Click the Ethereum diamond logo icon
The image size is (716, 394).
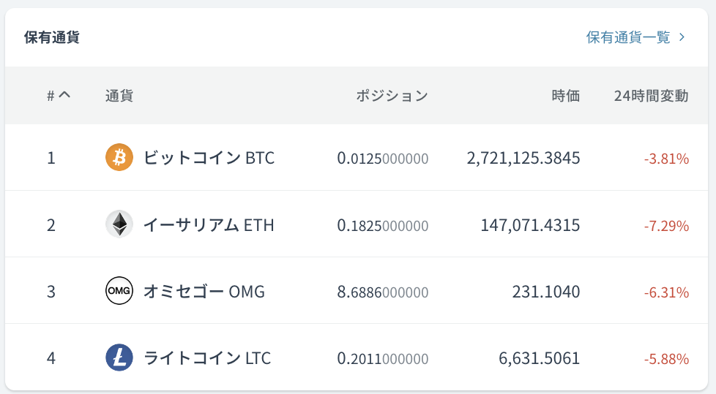click(x=119, y=224)
